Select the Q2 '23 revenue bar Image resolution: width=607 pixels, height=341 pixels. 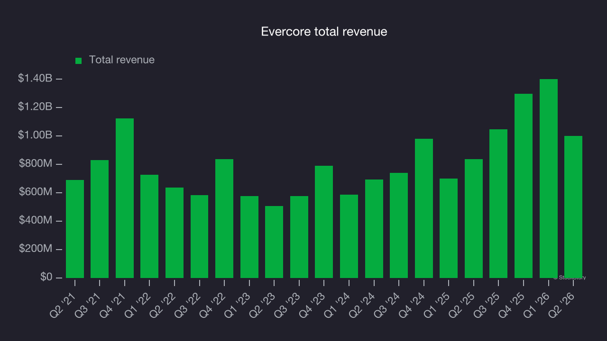point(274,242)
